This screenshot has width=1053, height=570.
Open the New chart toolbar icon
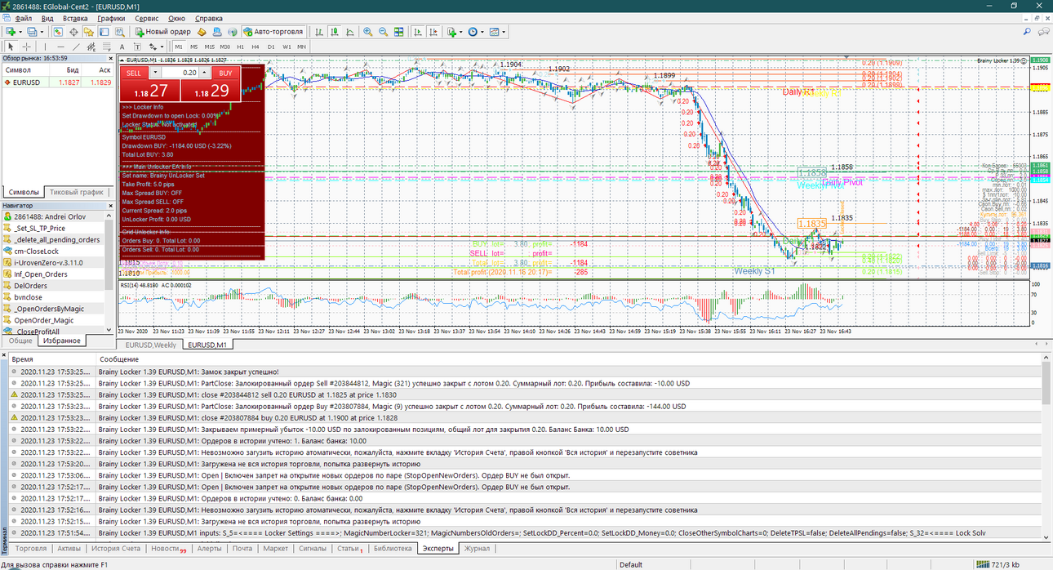(x=11, y=32)
